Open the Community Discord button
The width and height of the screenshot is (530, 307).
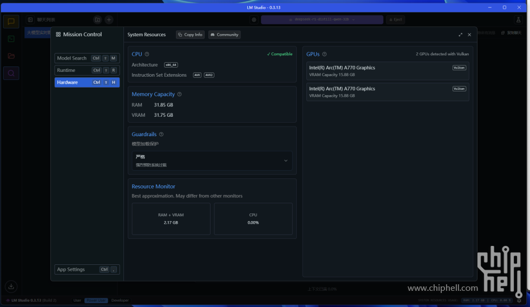pyautogui.click(x=225, y=35)
